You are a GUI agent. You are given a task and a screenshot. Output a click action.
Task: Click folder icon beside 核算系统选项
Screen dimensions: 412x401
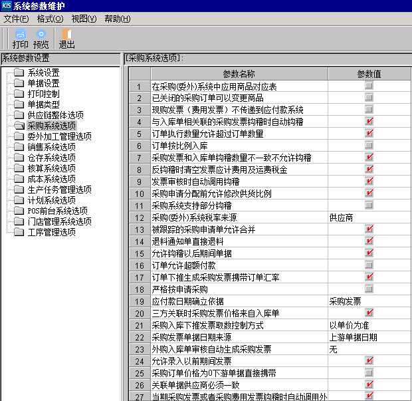pyautogui.click(x=19, y=168)
